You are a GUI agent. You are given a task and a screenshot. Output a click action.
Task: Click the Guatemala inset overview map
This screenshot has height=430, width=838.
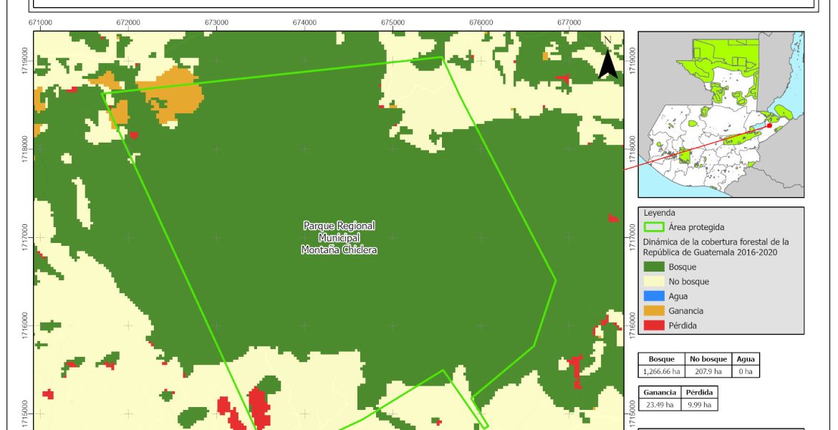pyautogui.click(x=721, y=115)
